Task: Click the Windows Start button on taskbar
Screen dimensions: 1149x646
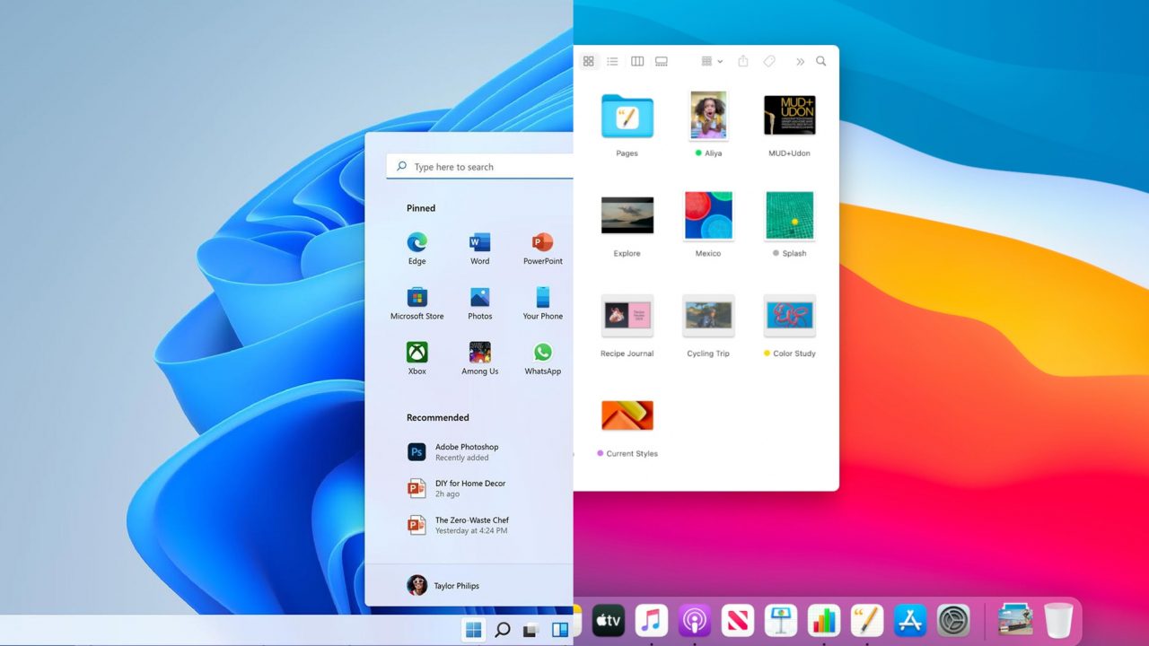Action: coord(473,630)
